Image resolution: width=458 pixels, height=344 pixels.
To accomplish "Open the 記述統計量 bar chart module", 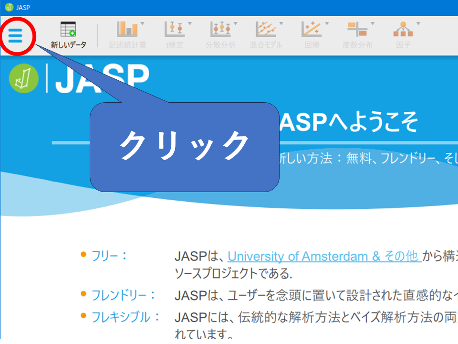I will (x=127, y=30).
